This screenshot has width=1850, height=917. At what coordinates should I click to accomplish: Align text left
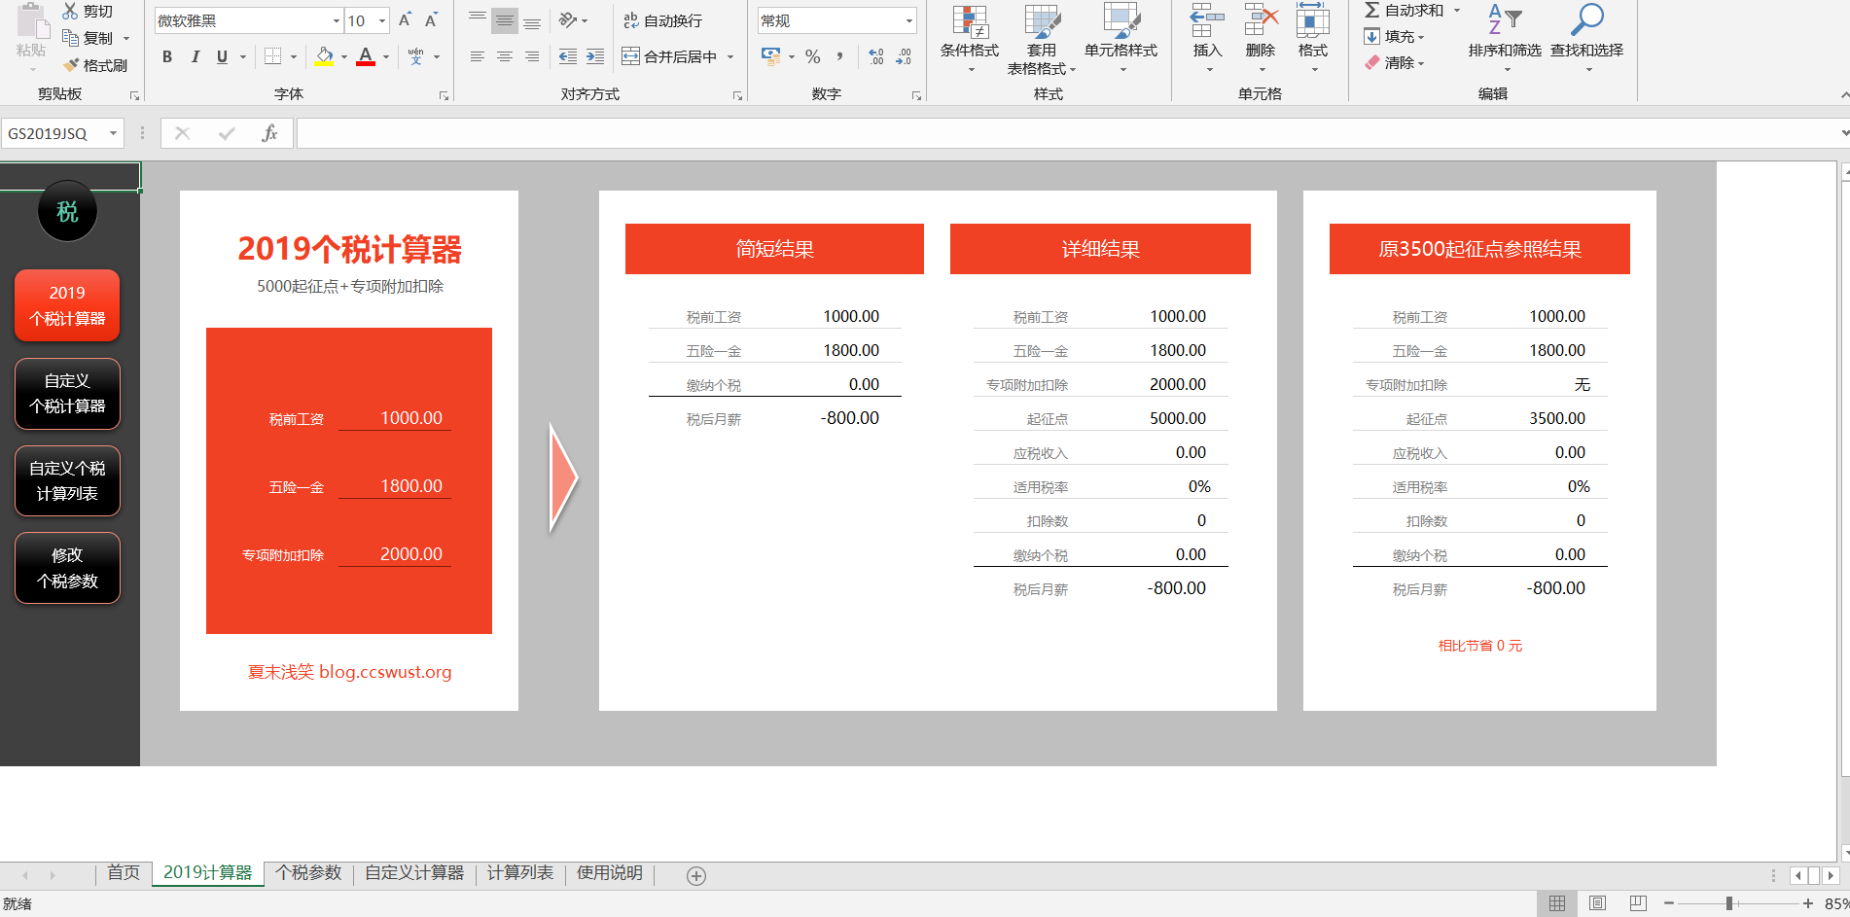click(x=478, y=56)
